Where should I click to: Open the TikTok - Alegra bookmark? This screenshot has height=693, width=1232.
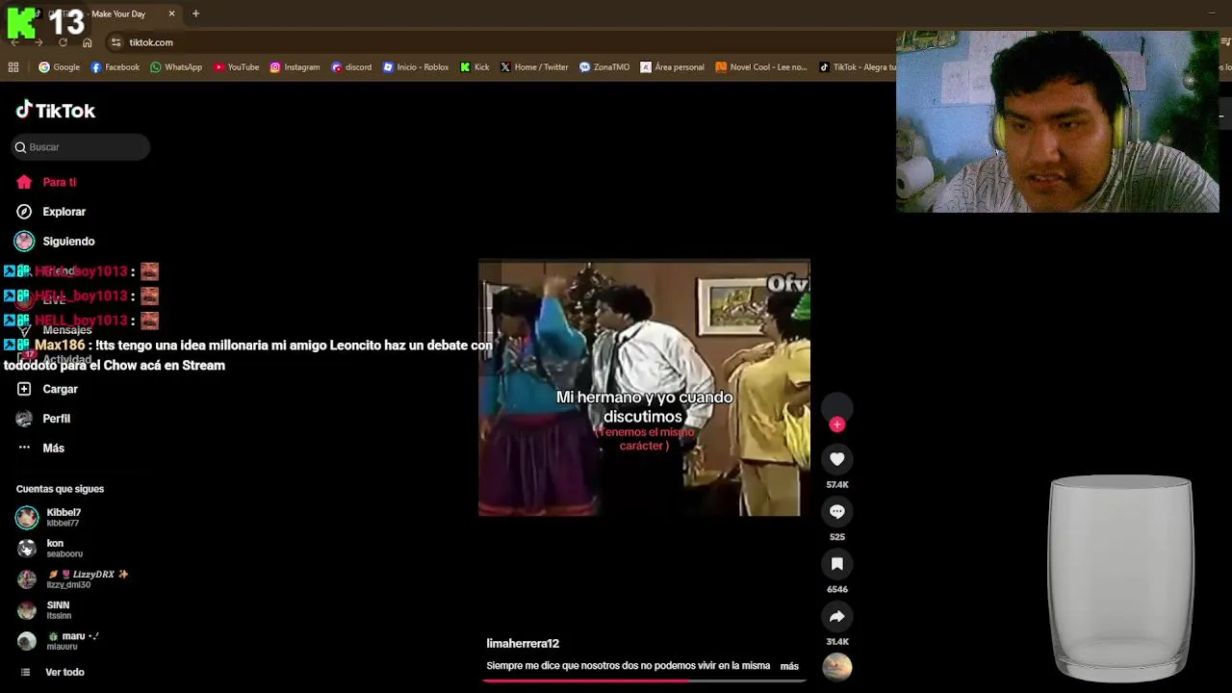click(x=857, y=67)
